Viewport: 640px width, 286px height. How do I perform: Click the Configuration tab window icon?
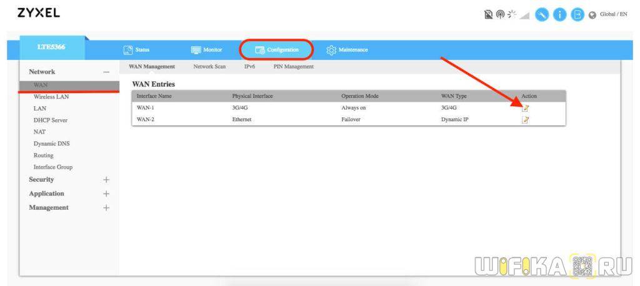pos(260,50)
